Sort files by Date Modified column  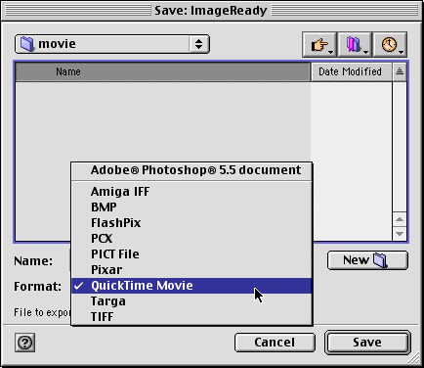351,71
